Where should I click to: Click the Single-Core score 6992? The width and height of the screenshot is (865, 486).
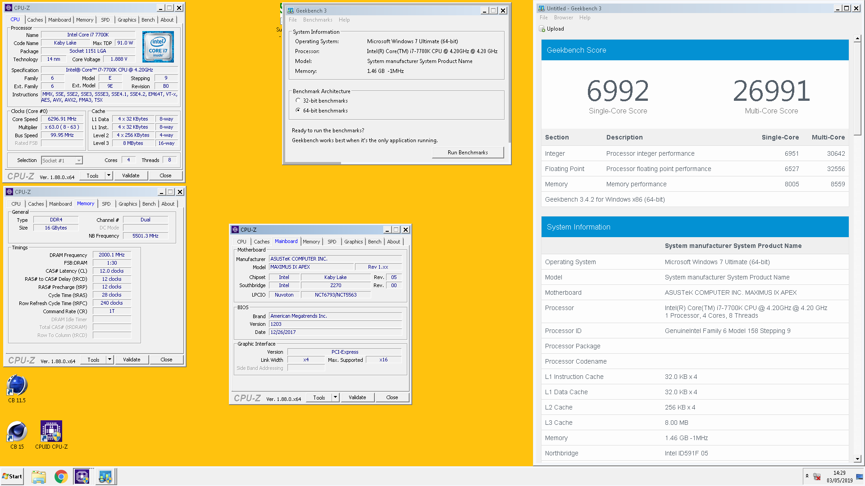[x=618, y=91]
